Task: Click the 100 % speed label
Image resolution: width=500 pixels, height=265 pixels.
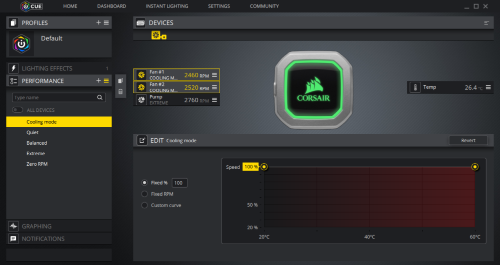Action: [x=250, y=167]
